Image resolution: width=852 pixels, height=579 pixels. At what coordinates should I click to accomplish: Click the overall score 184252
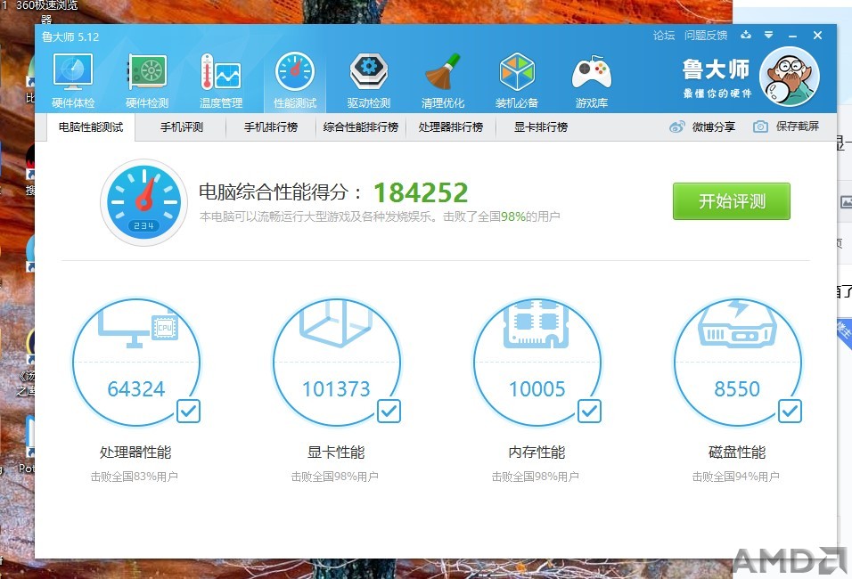click(421, 192)
